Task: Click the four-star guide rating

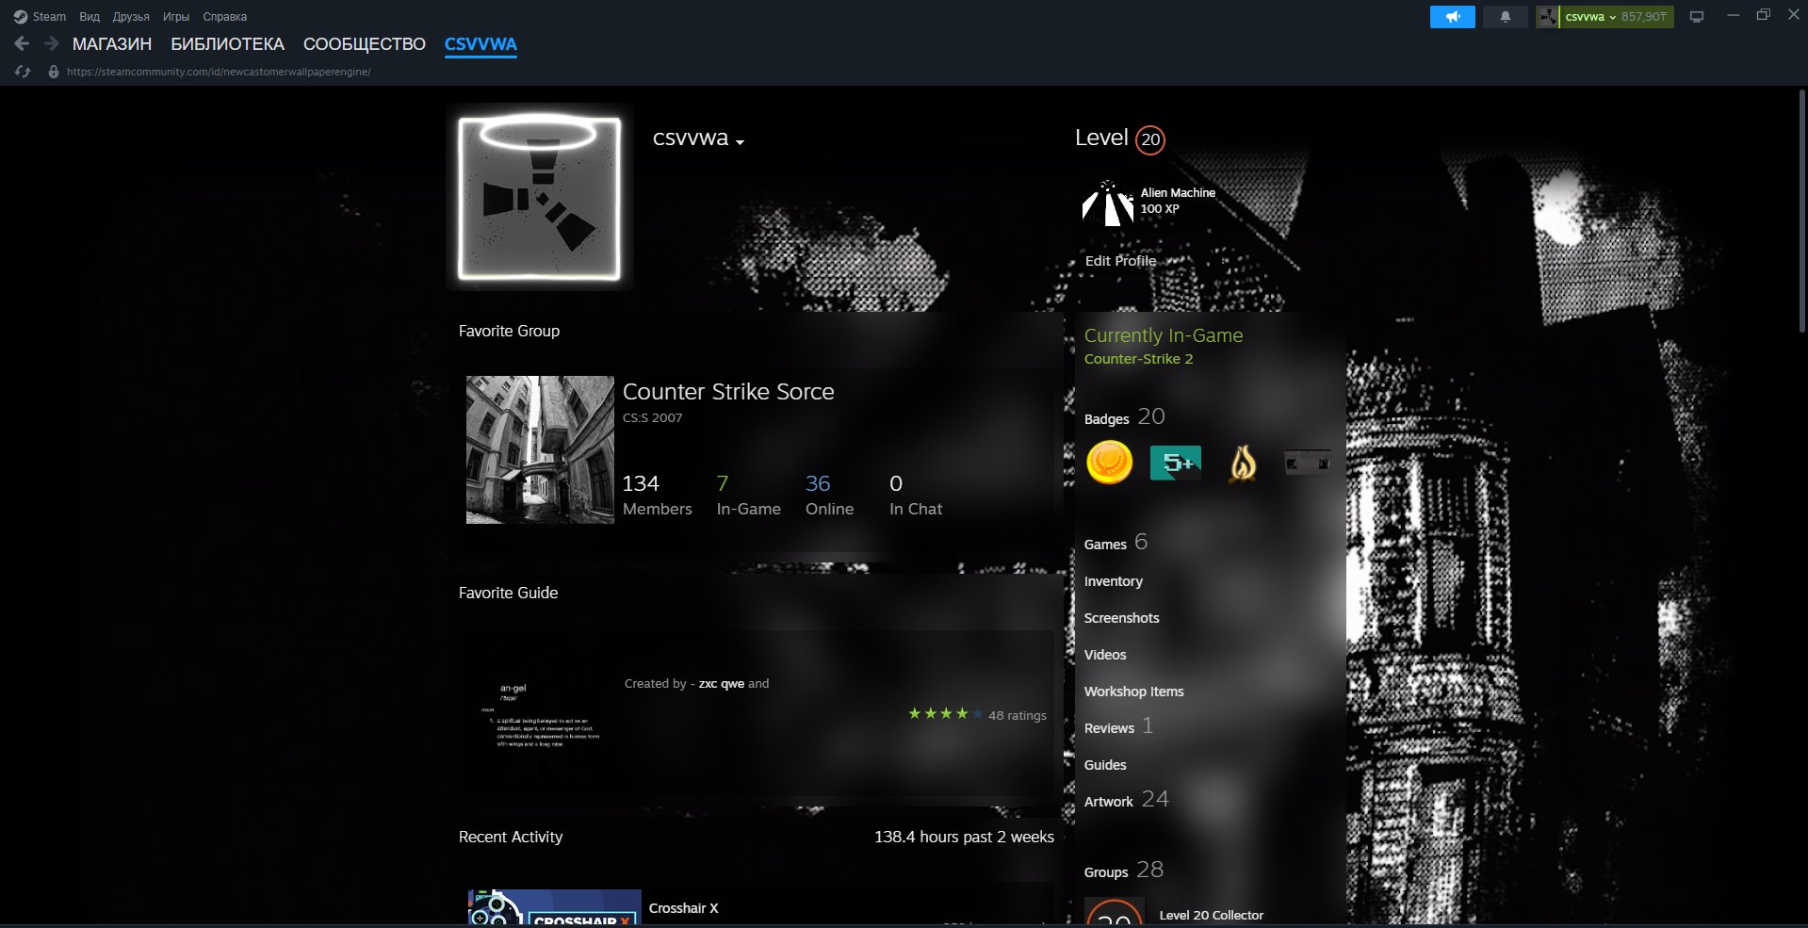Action: coord(946,714)
